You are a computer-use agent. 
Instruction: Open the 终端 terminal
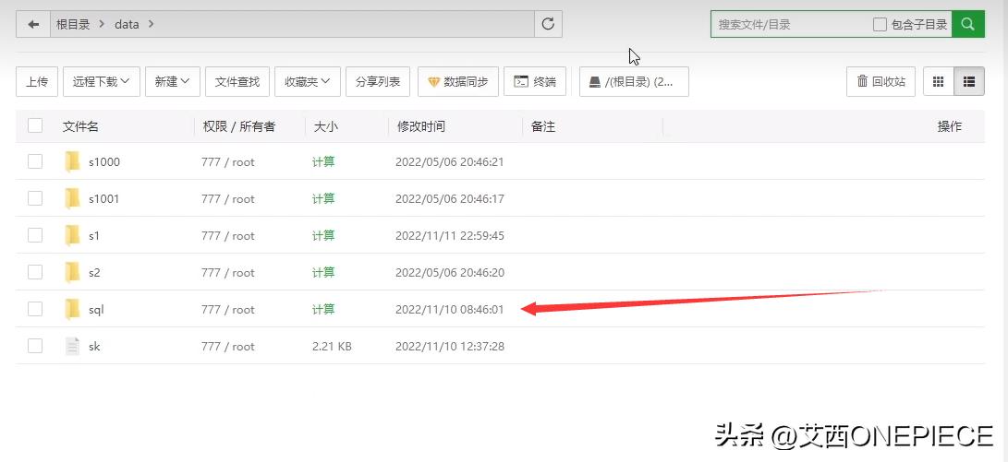click(535, 81)
